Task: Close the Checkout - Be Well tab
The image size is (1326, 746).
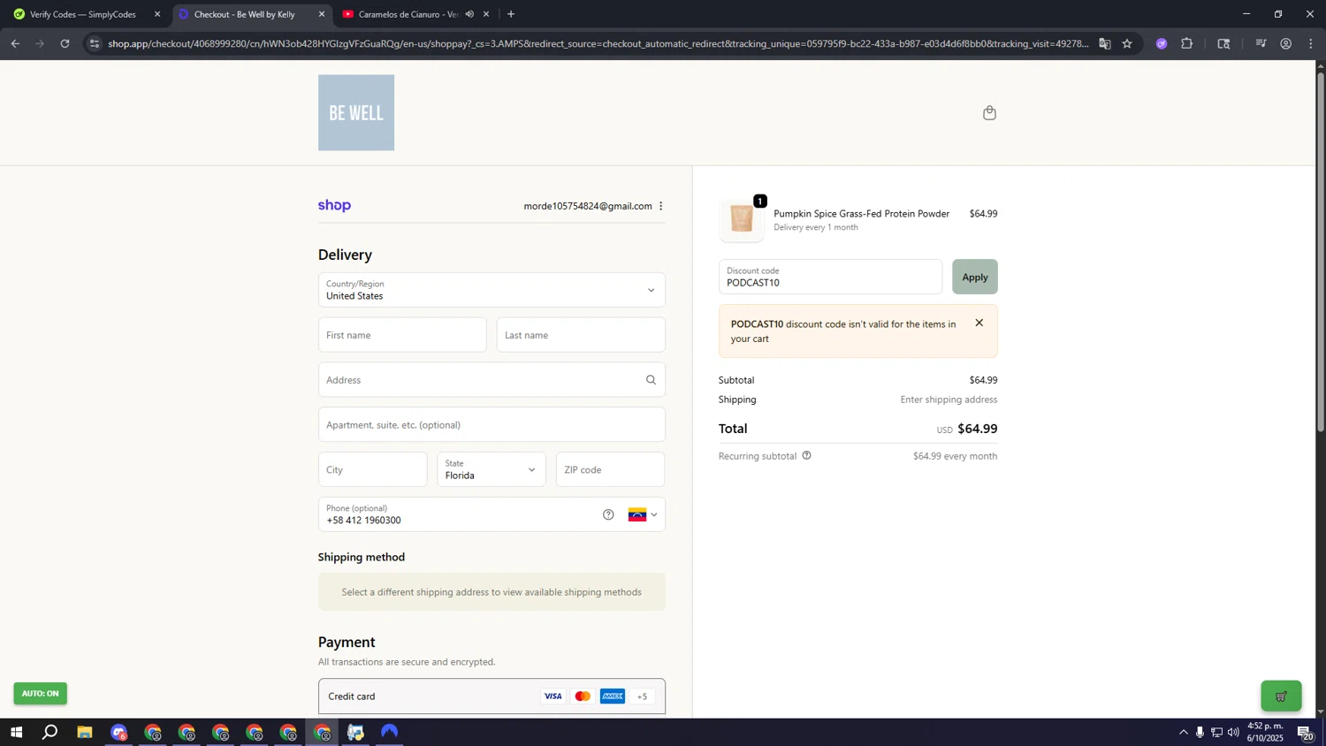Action: 322,14
